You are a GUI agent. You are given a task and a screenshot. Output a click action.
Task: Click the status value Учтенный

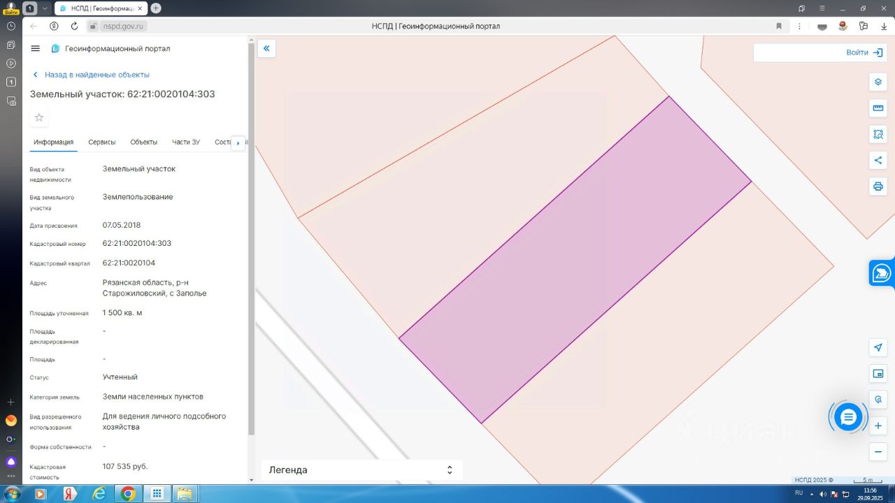click(120, 377)
